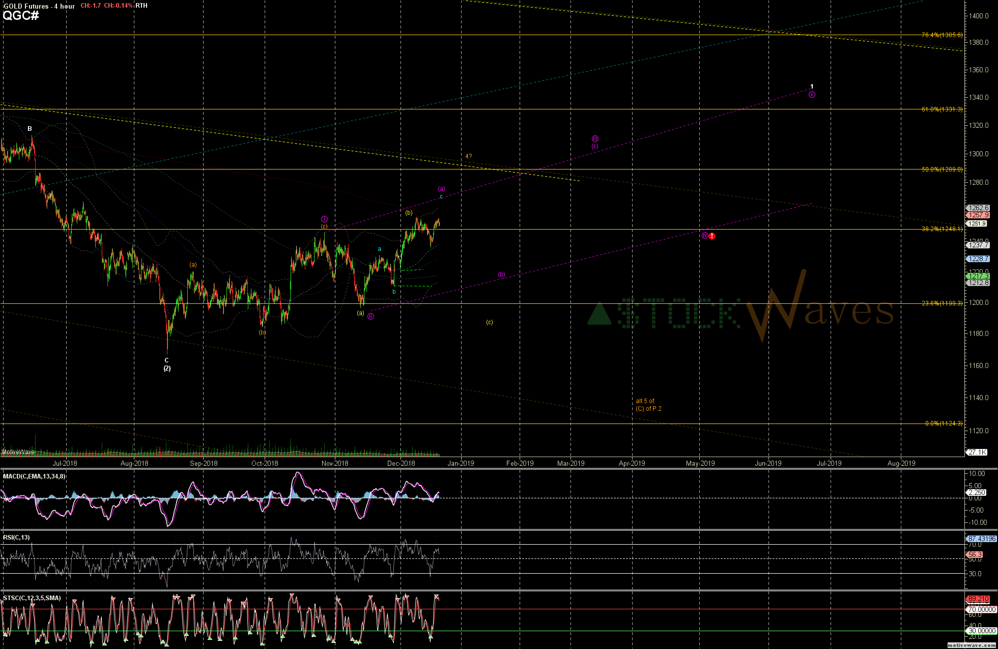Click the Jun-2019 date axis label
This screenshot has height=649, width=998.
768,463
